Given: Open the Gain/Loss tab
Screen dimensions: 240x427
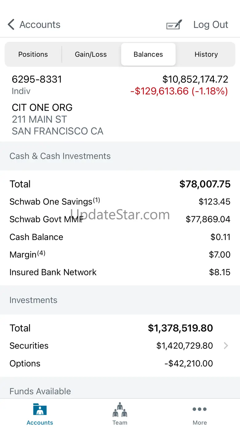Looking at the screenshot, I should point(91,54).
